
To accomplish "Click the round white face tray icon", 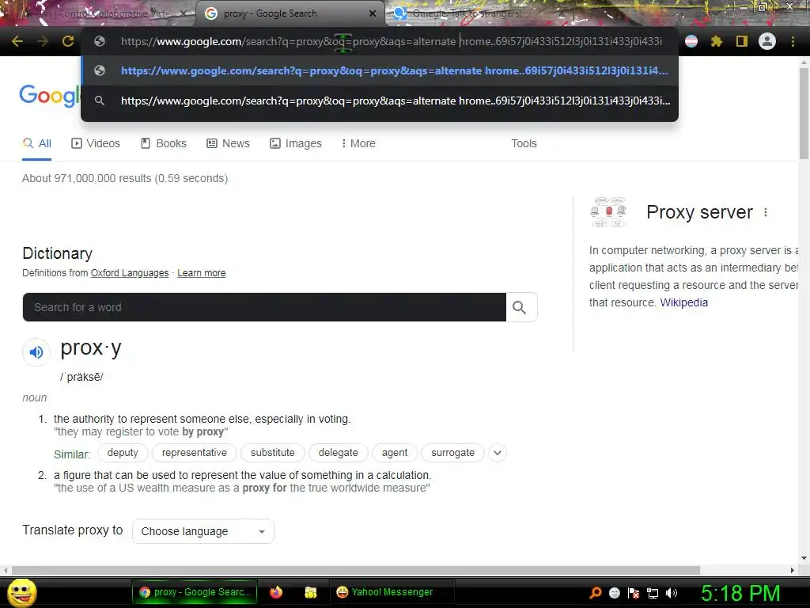I will point(615,593).
